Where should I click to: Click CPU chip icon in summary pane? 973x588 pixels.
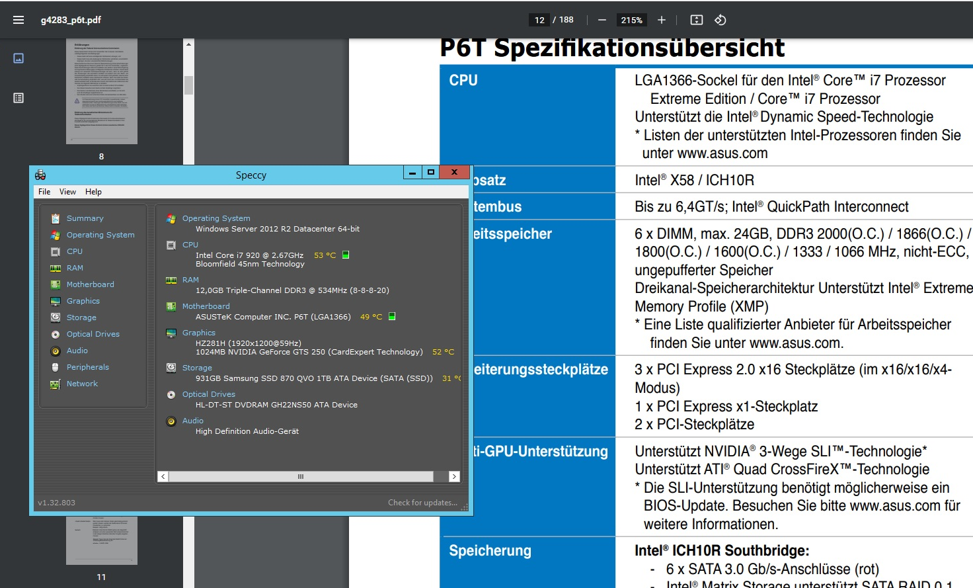(171, 245)
